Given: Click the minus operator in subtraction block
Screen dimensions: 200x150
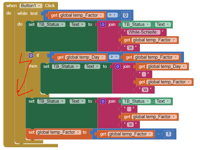Looking at the screenshot, I should (x=159, y=134).
